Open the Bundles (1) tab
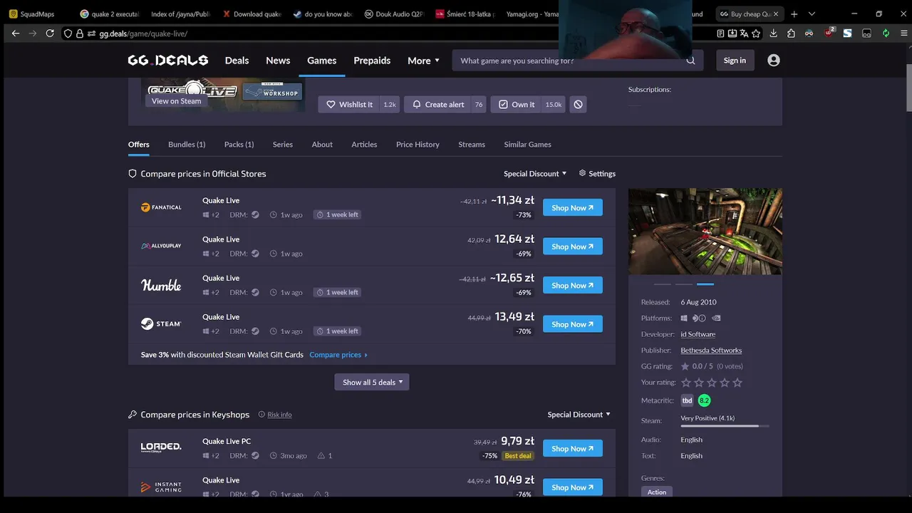The width and height of the screenshot is (912, 513). click(187, 145)
